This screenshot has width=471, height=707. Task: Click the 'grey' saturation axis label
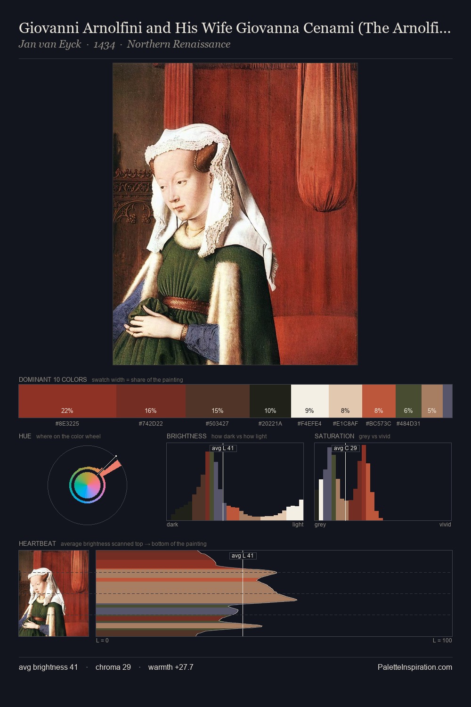point(320,525)
